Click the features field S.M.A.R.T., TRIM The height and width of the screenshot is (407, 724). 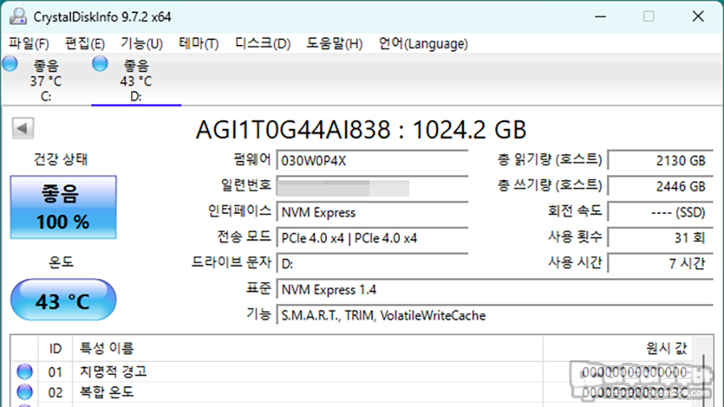(495, 315)
